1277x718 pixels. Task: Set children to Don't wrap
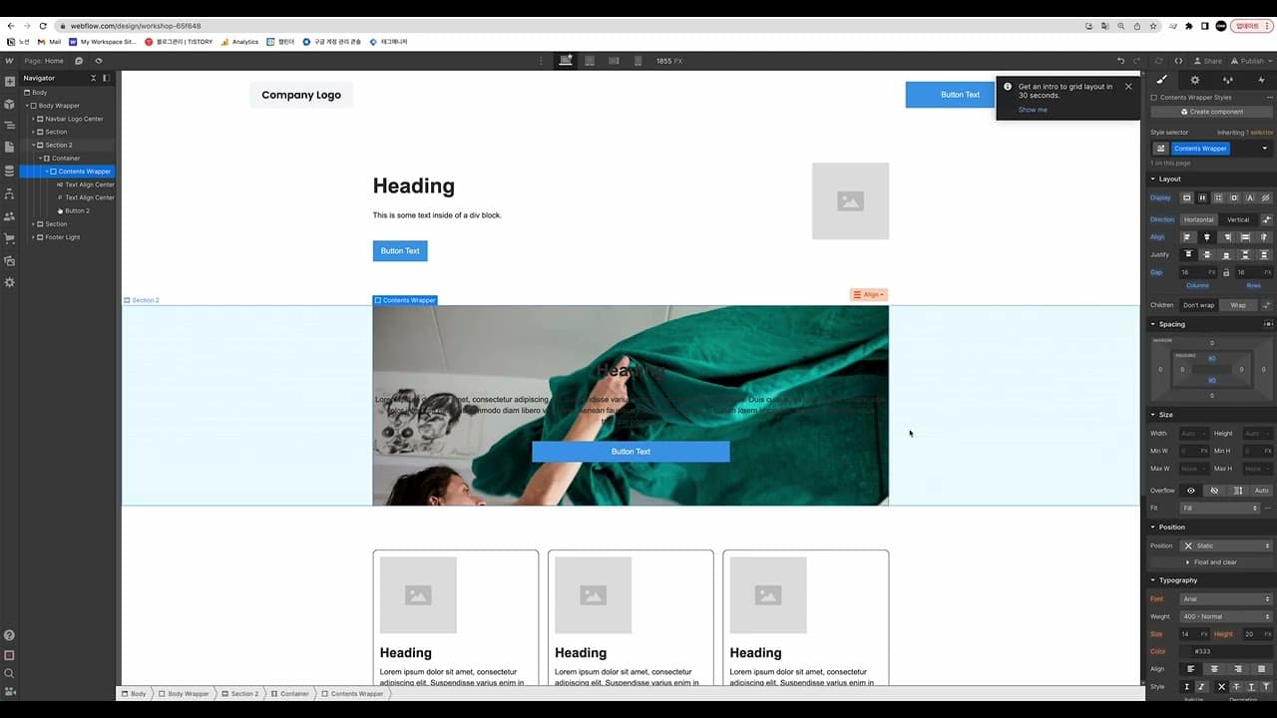1198,305
